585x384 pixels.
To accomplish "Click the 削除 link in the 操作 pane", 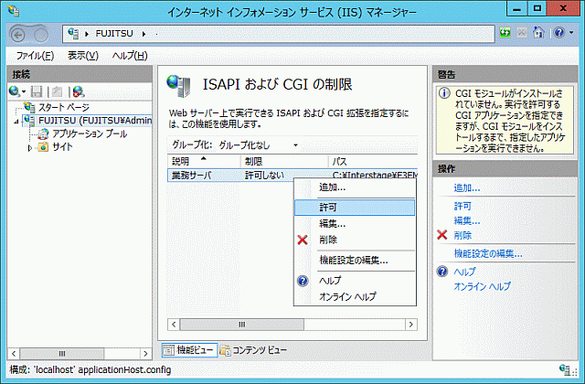I will tap(463, 236).
